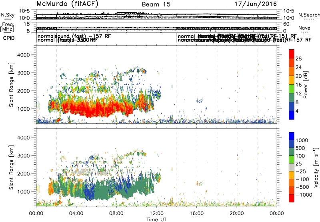Click the gray segment of Velocity colorbar

(292, 168)
